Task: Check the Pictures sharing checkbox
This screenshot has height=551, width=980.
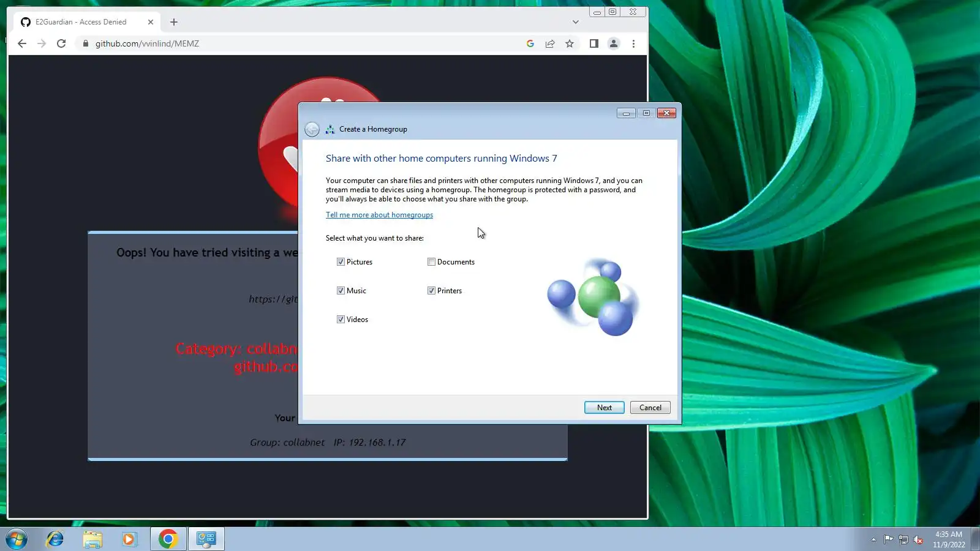Action: click(341, 262)
